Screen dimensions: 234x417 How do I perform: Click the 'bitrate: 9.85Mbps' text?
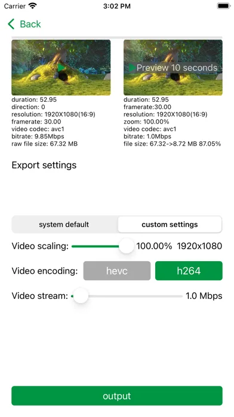(x=38, y=137)
